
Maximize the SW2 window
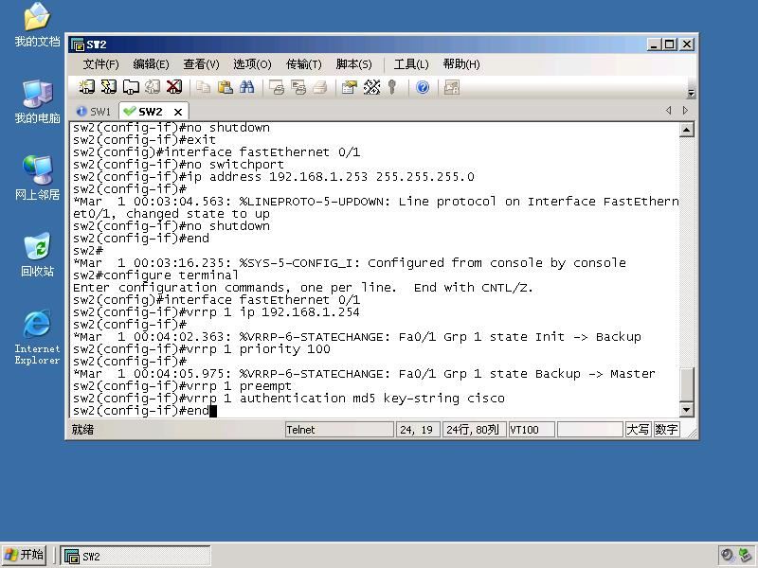tap(670, 44)
